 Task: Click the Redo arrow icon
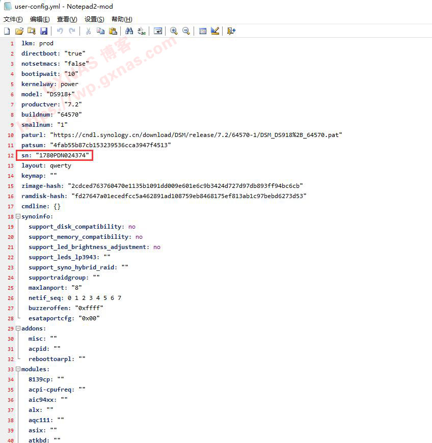point(72,31)
